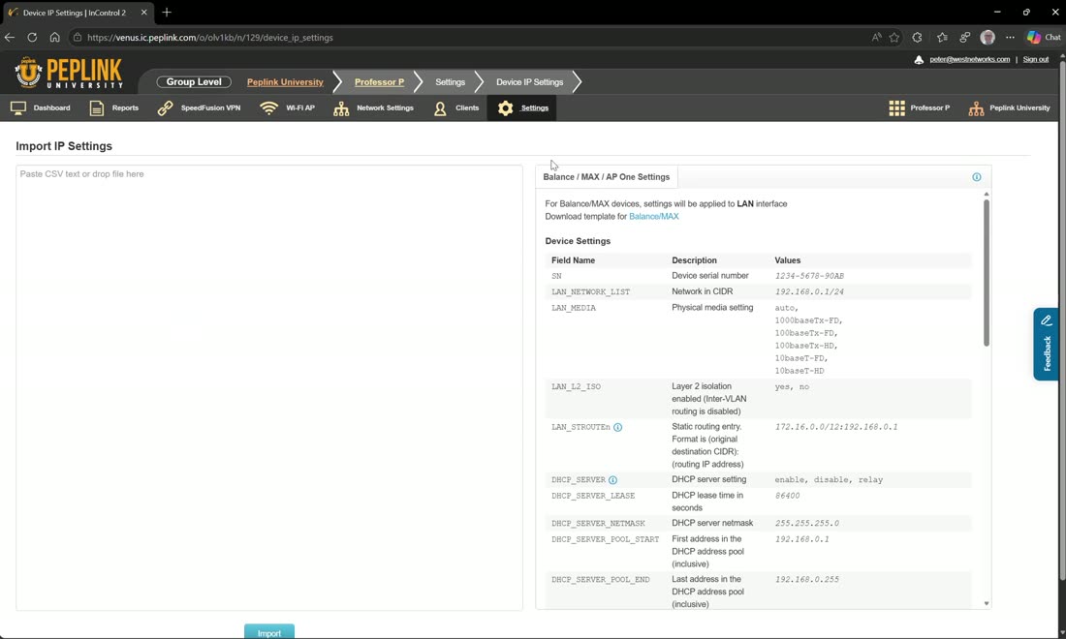The height and width of the screenshot is (639, 1066).
Task: Click the browser collections icon
Action: tap(964, 38)
